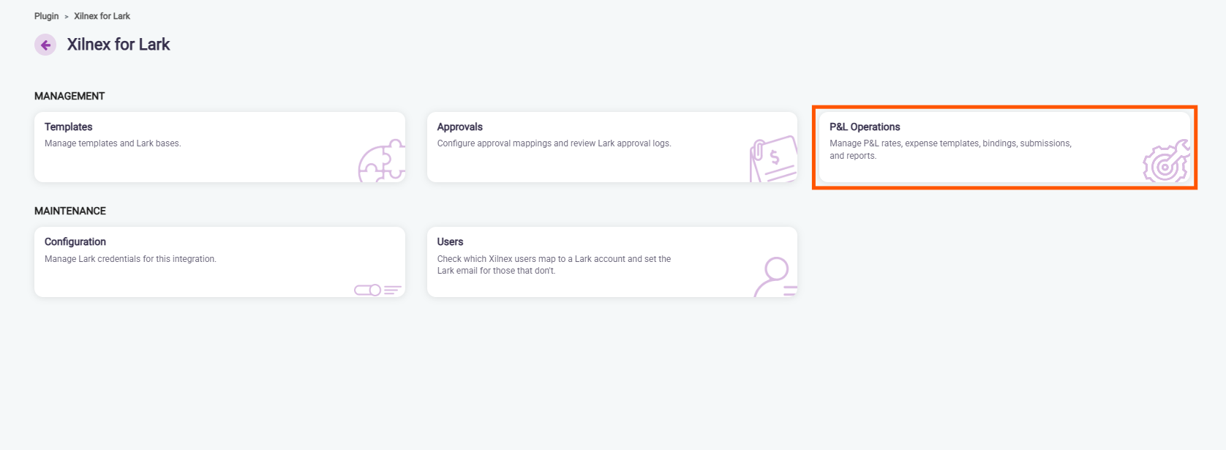Click the Users title text
The width and height of the screenshot is (1226, 450).
pos(450,241)
